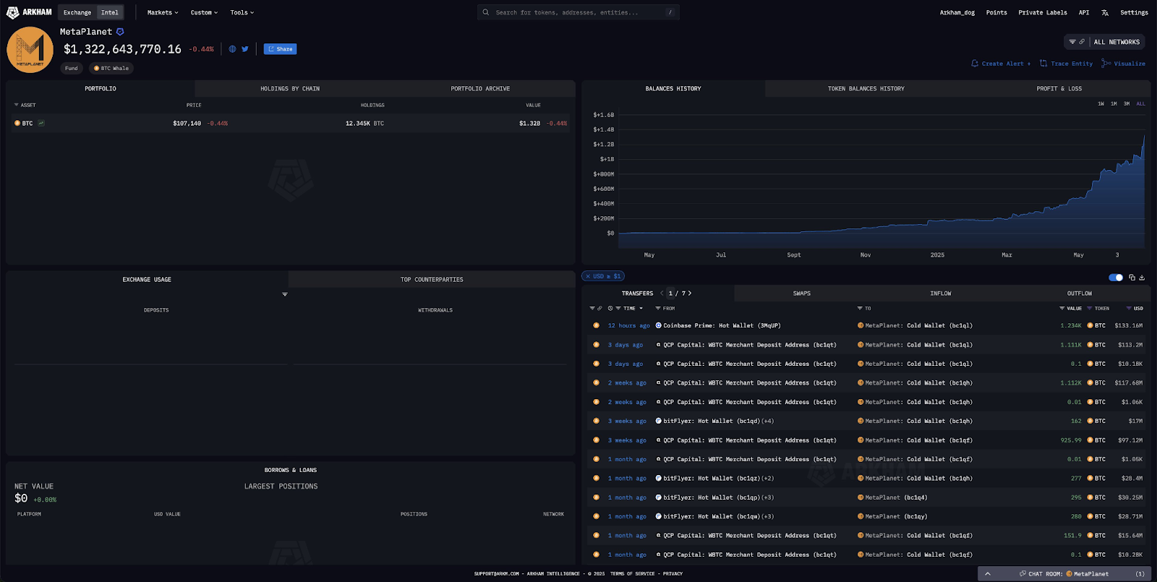Open the API link in header
The image size is (1157, 582).
click(1084, 12)
